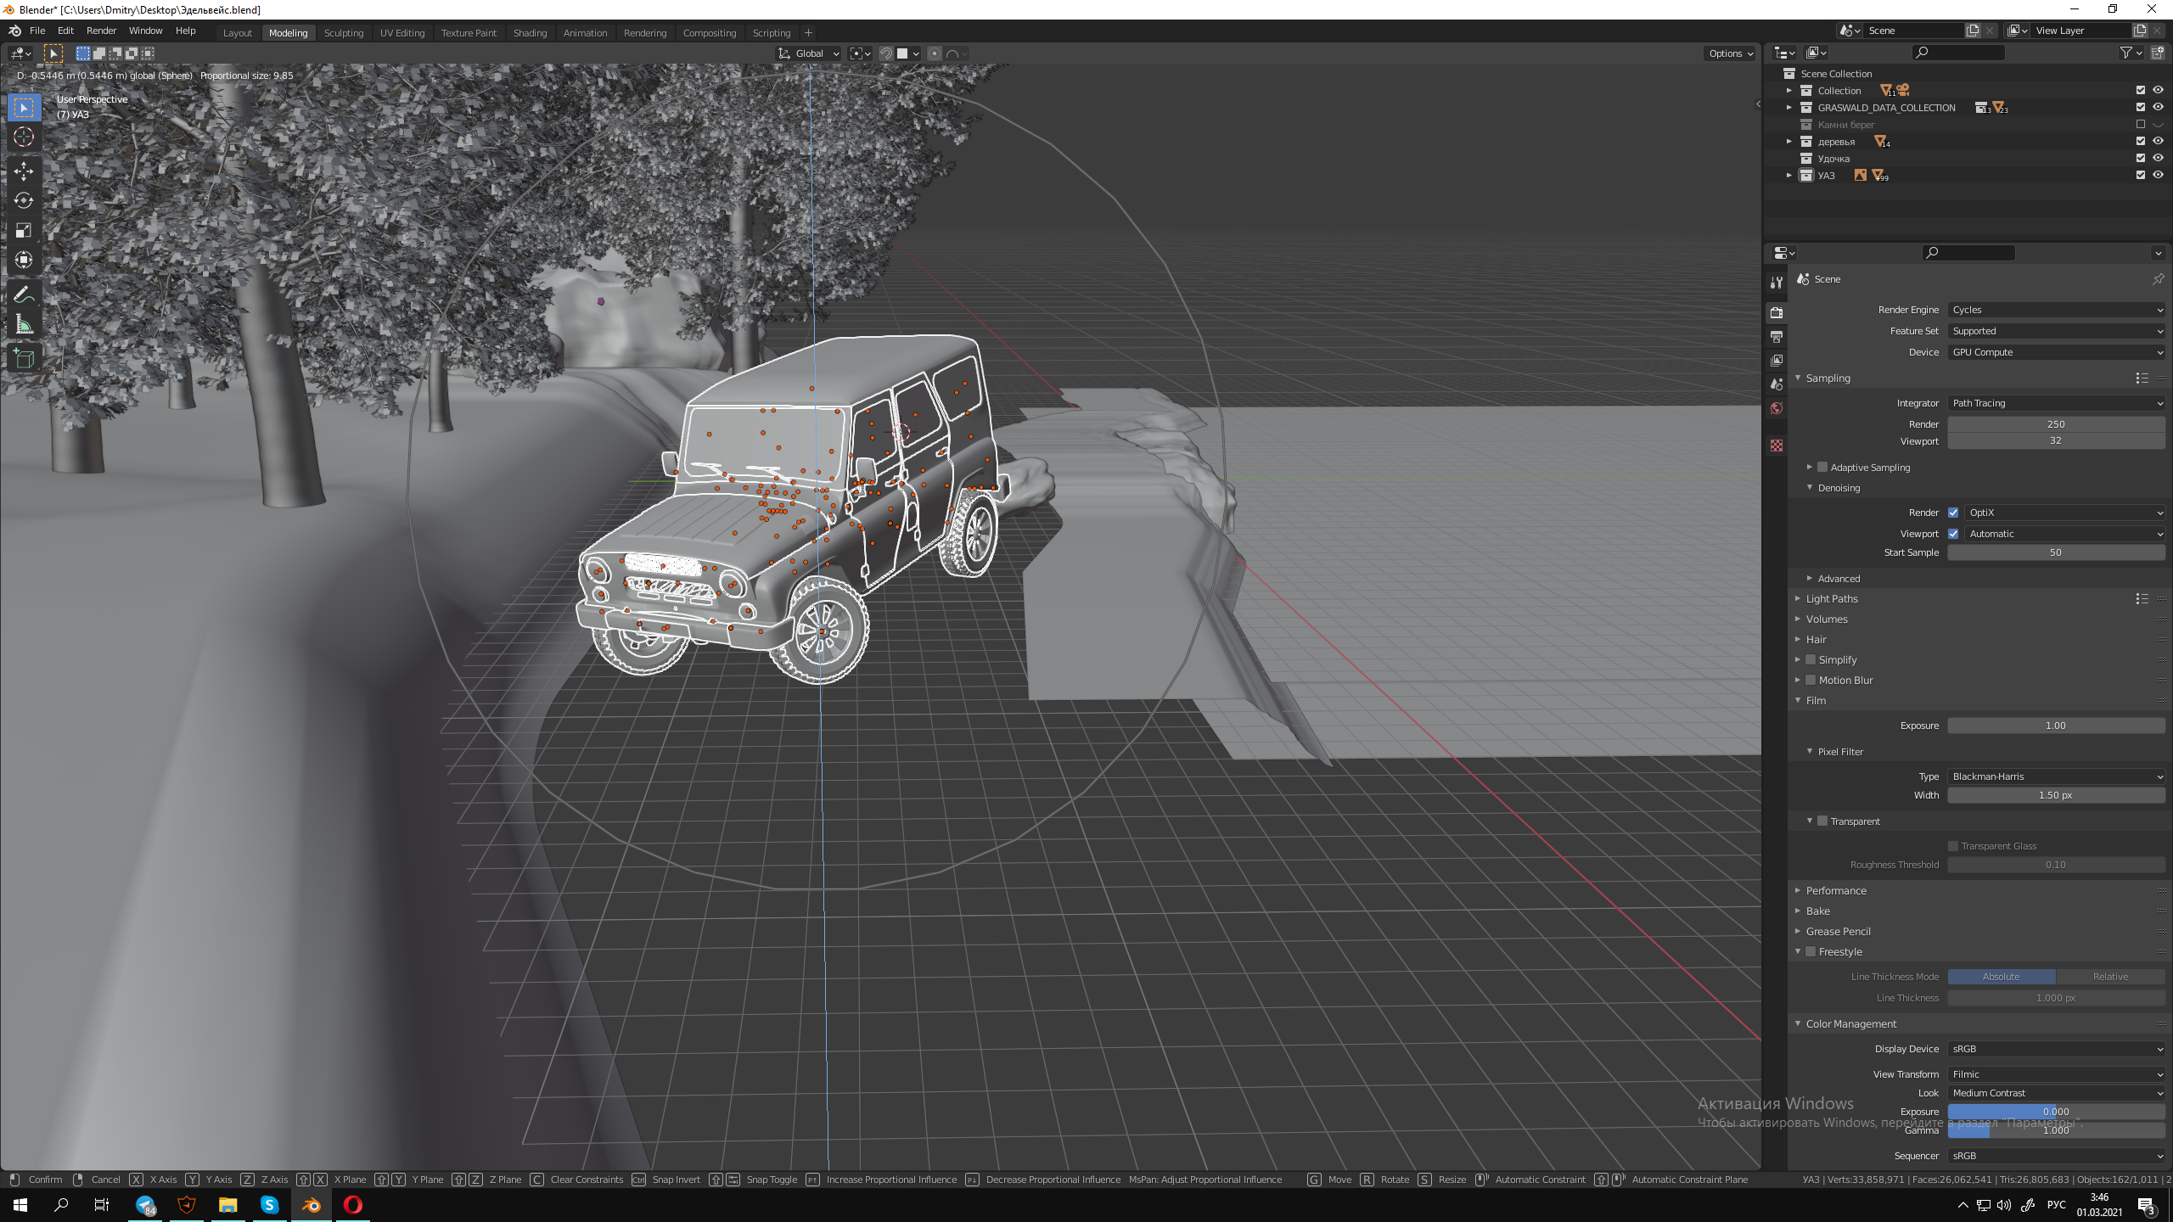The width and height of the screenshot is (2173, 1222).
Task: Switch to the Shading workspace tab
Action: pos(530,32)
